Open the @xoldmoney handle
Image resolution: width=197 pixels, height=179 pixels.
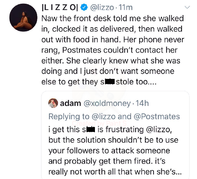point(107,104)
